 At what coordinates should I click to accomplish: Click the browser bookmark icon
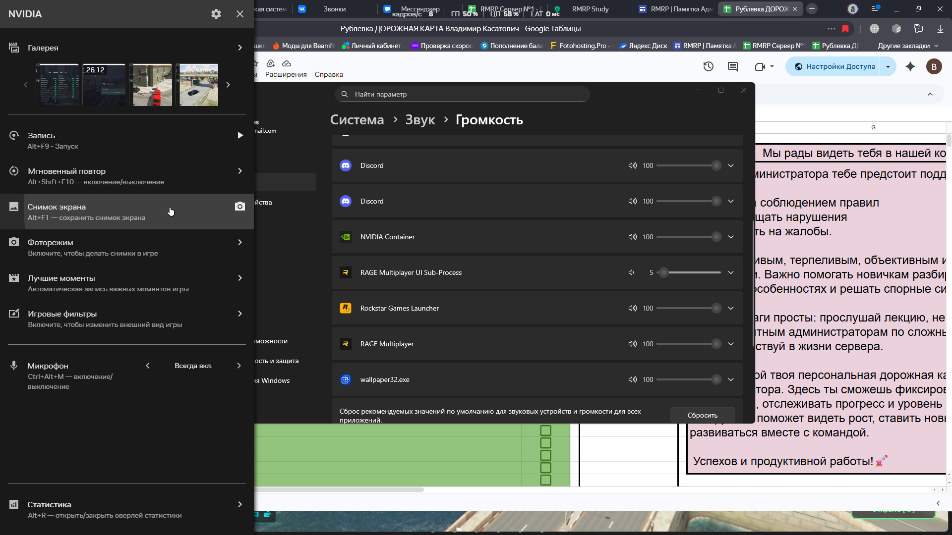point(845,29)
